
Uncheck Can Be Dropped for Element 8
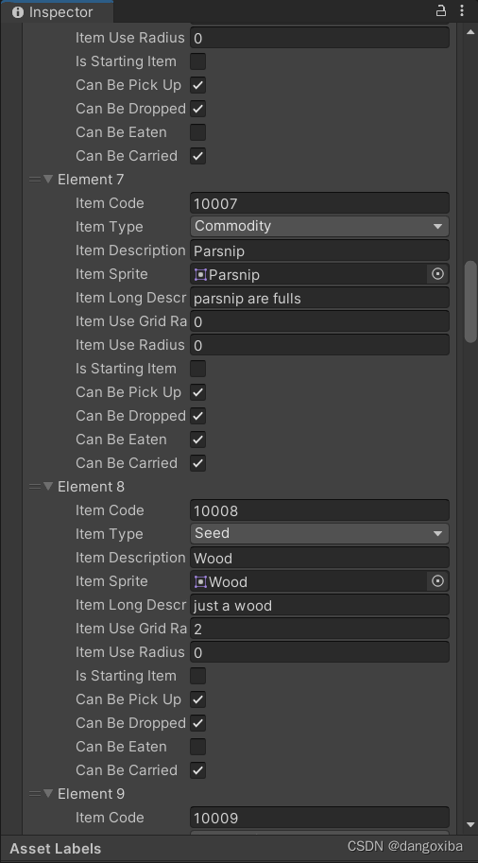click(198, 723)
